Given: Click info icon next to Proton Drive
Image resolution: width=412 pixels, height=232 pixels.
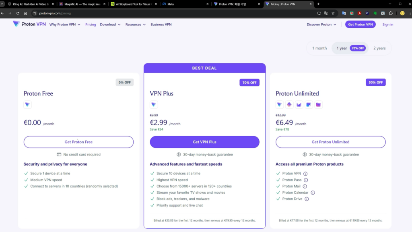Looking at the screenshot, I should point(307,199).
